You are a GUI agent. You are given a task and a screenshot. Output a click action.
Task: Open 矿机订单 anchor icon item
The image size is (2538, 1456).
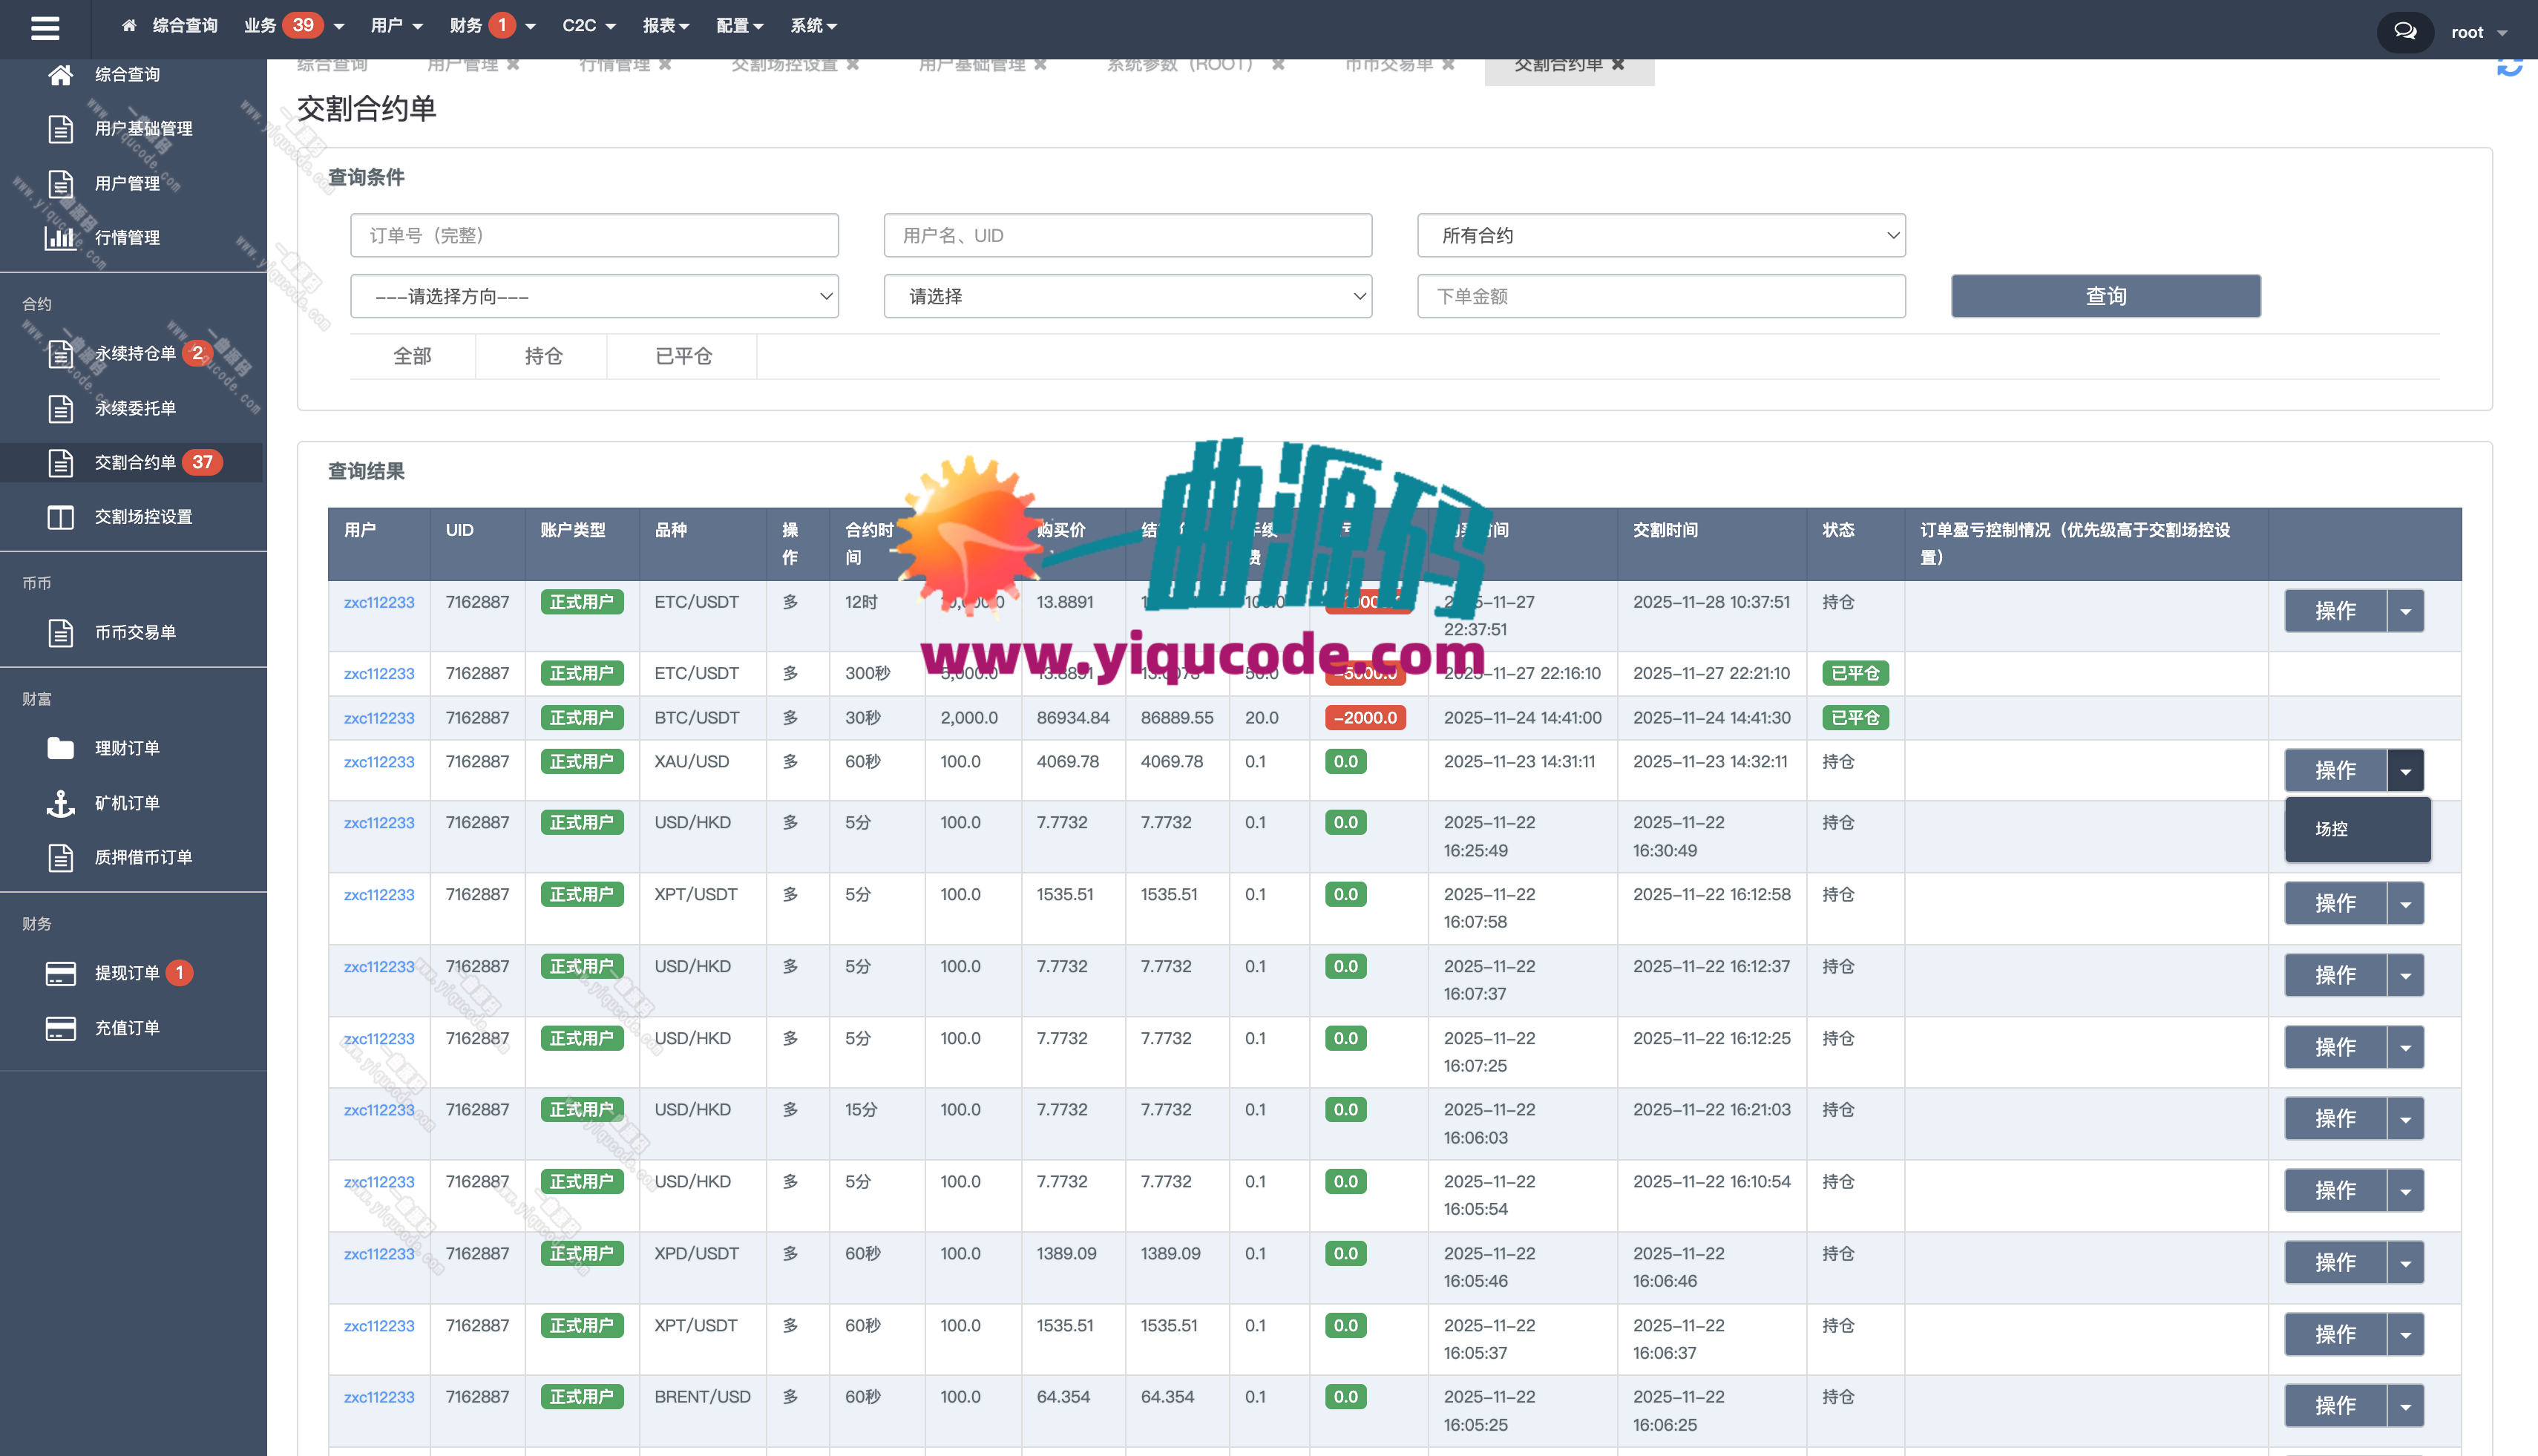(x=60, y=803)
